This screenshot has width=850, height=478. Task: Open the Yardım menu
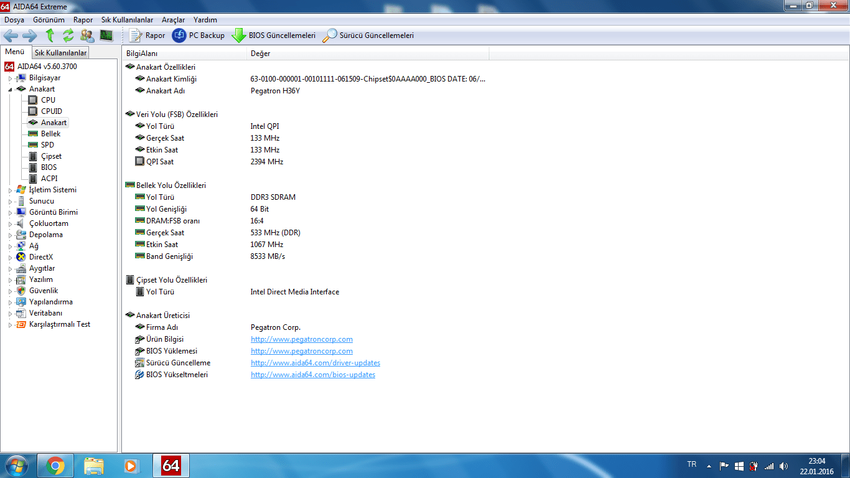205,20
